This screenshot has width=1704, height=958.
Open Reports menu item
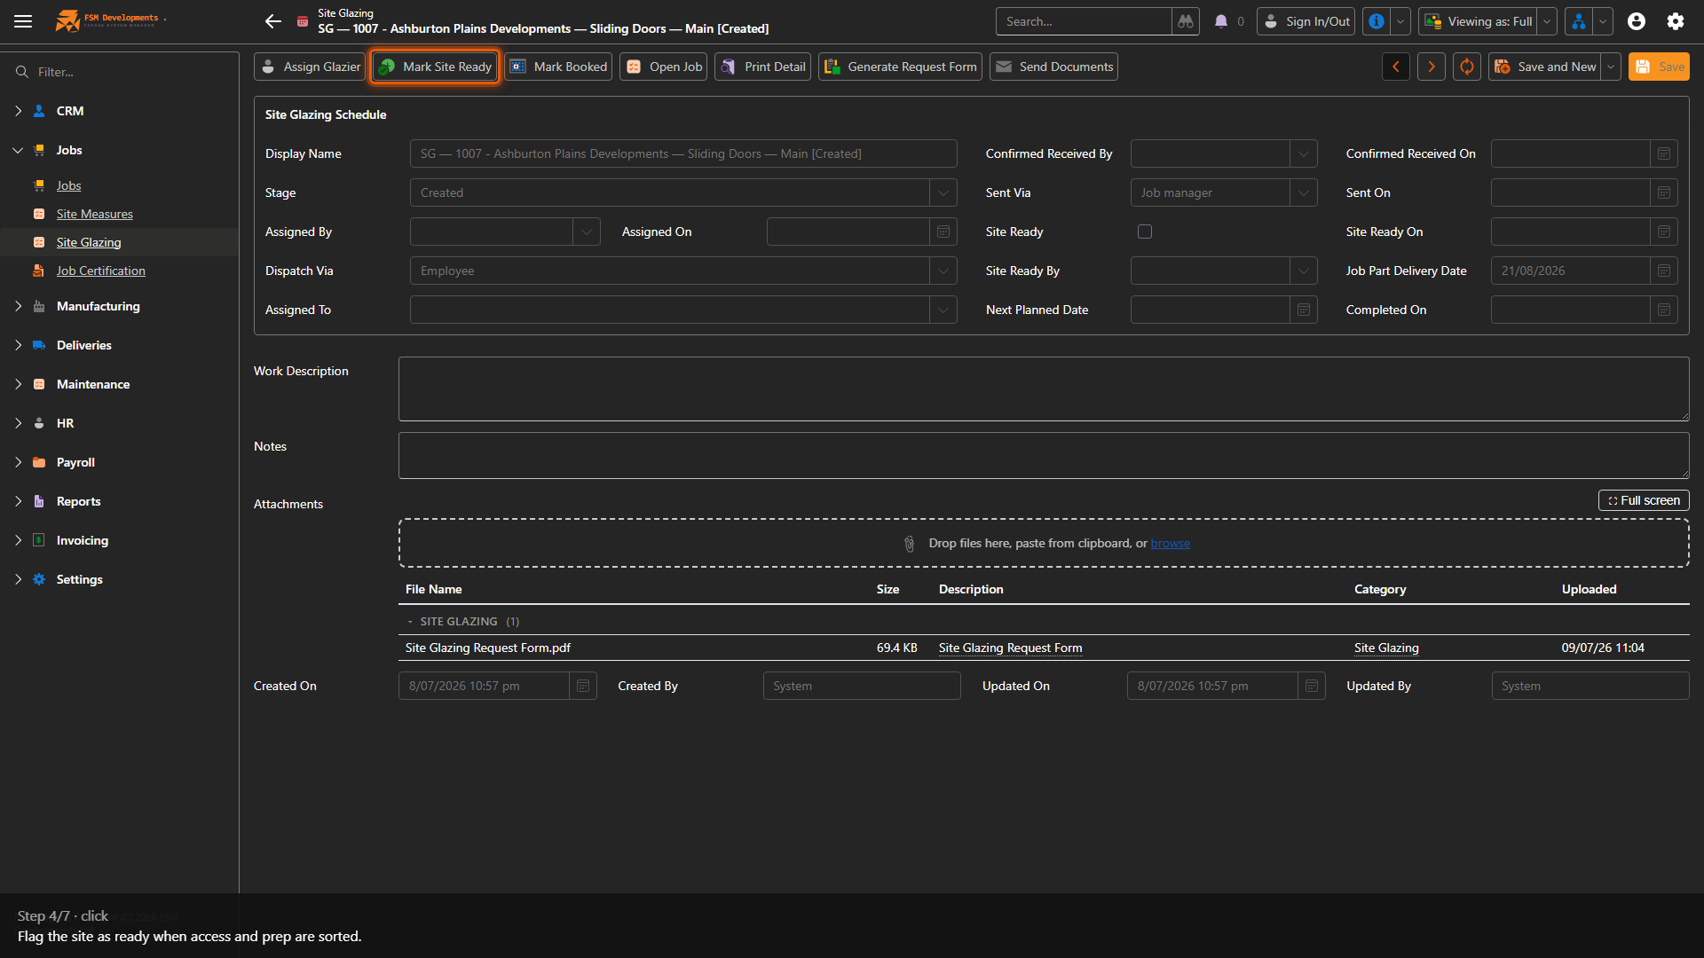[x=79, y=501]
